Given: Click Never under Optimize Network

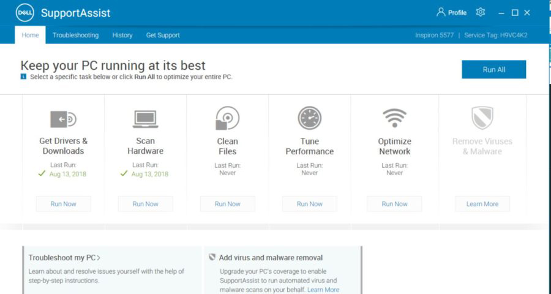Looking at the screenshot, I should point(395,173).
